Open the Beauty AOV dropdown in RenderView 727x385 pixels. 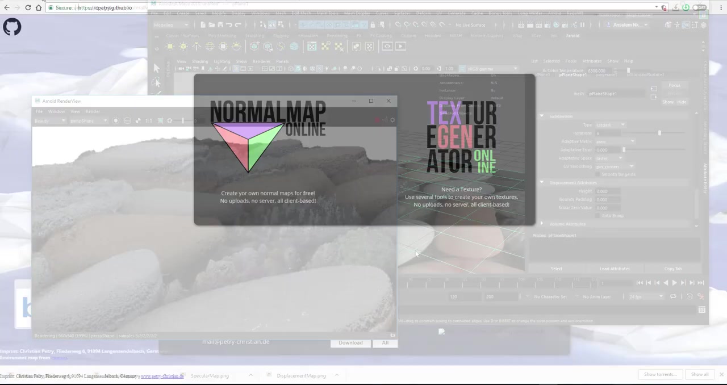point(49,120)
